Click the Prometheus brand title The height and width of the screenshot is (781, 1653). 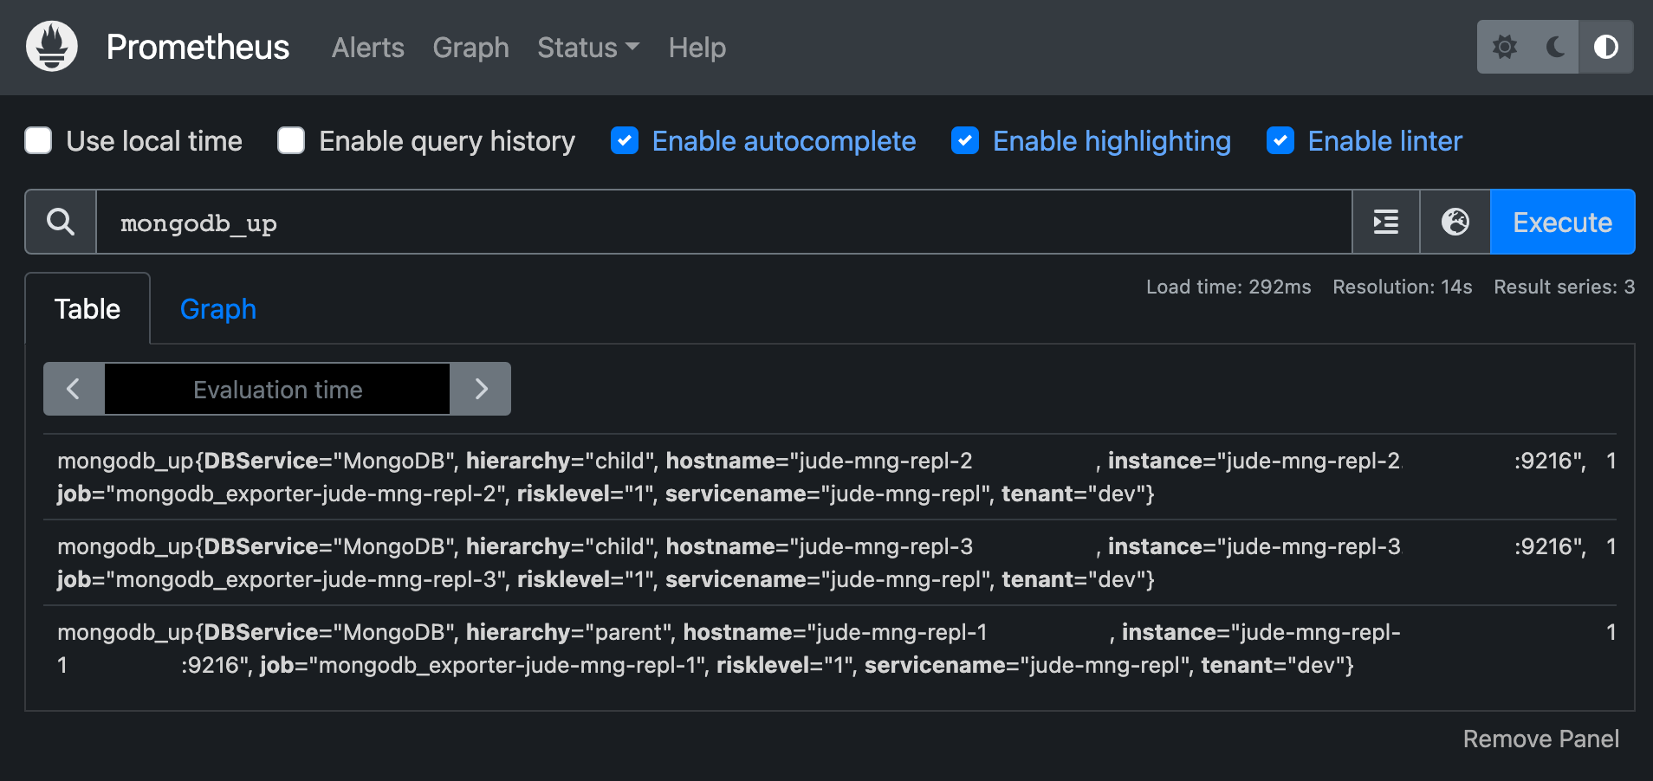(198, 48)
